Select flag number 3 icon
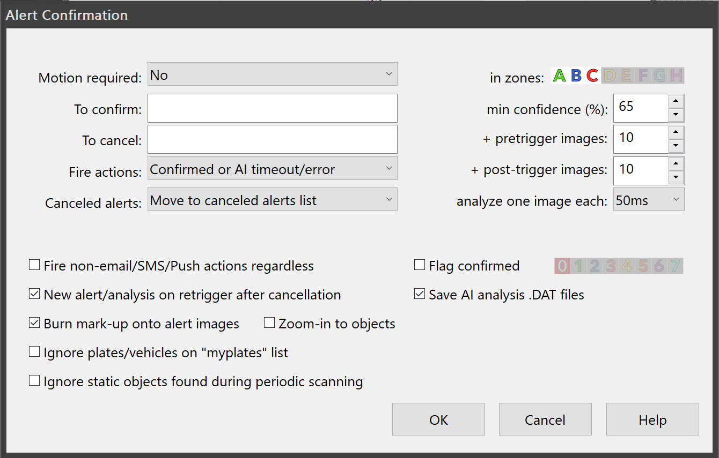 (x=611, y=266)
